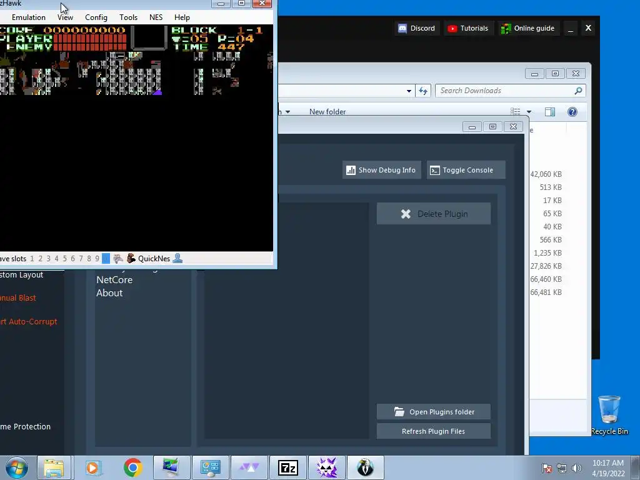
Task: Select the highlighted save slot 0
Action: click(x=106, y=258)
